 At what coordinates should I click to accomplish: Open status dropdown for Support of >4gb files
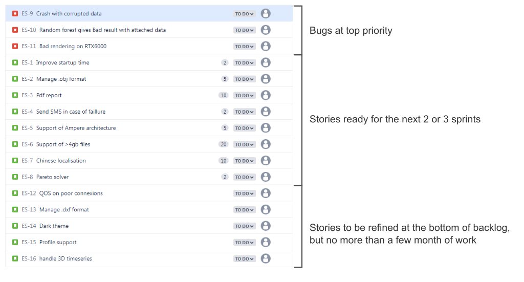[244, 145]
